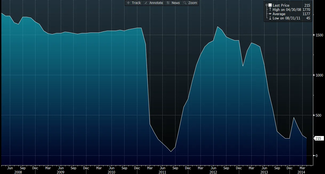Click the 2012 year label on x-axis
This screenshot has height=174, width=325.
click(213, 172)
